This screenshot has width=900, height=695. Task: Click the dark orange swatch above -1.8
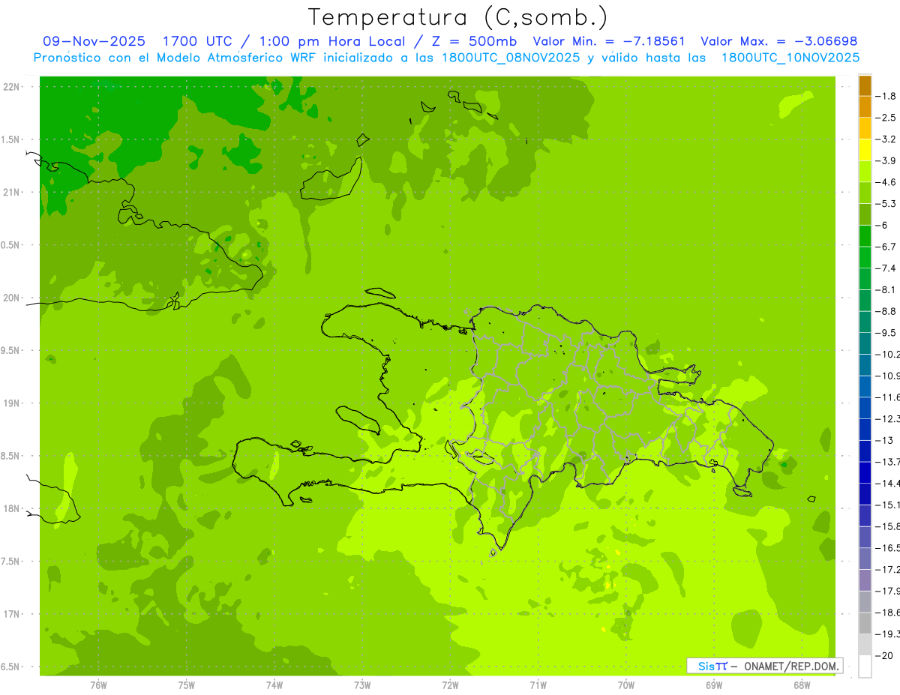pyautogui.click(x=865, y=85)
